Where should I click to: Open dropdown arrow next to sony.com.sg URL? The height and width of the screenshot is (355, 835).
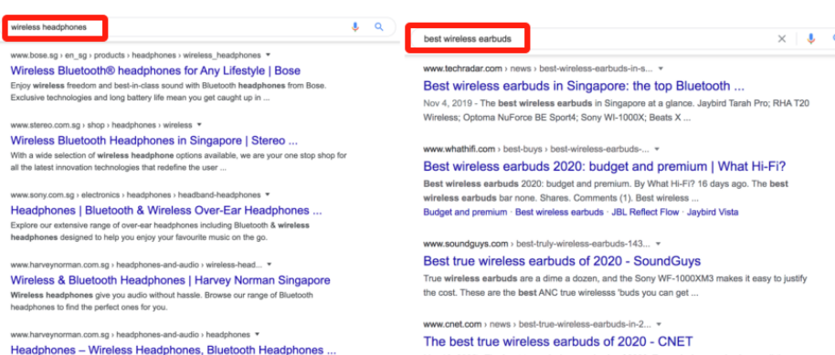tap(268, 194)
